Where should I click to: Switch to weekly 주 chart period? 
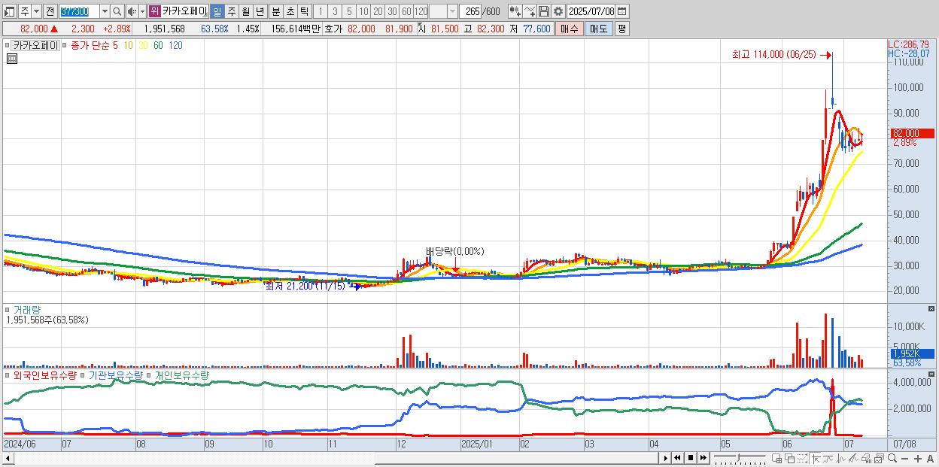click(231, 11)
